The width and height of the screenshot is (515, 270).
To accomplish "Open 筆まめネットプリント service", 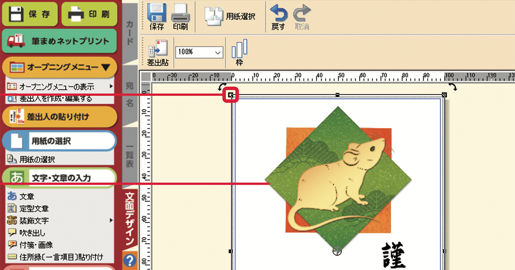I will [x=60, y=41].
